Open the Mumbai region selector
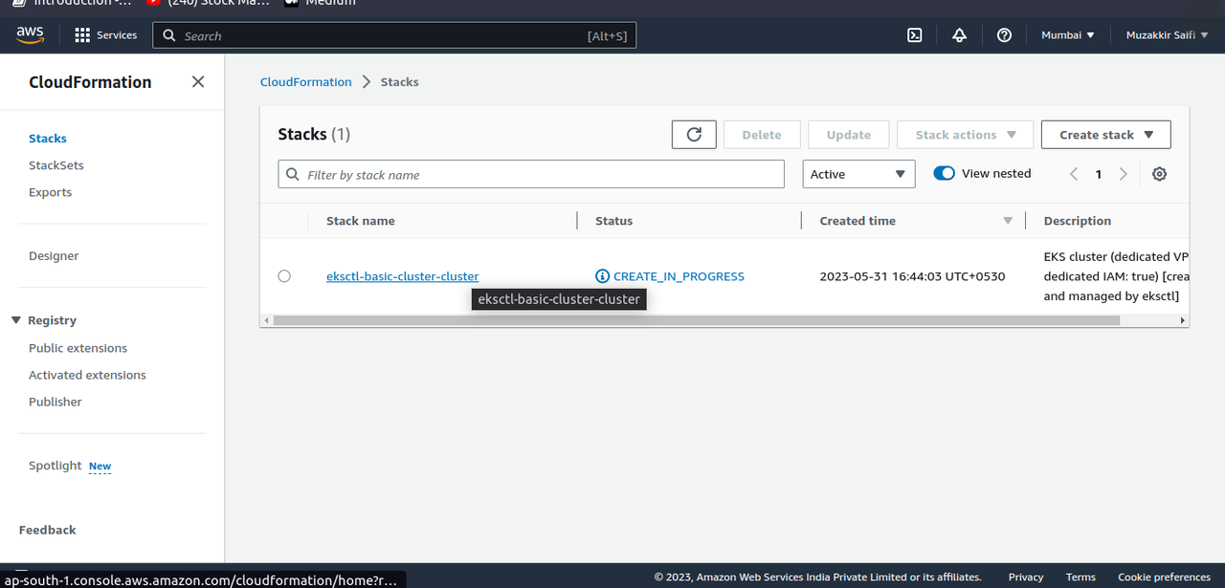Viewport: 1225px width, 588px height. [1067, 35]
